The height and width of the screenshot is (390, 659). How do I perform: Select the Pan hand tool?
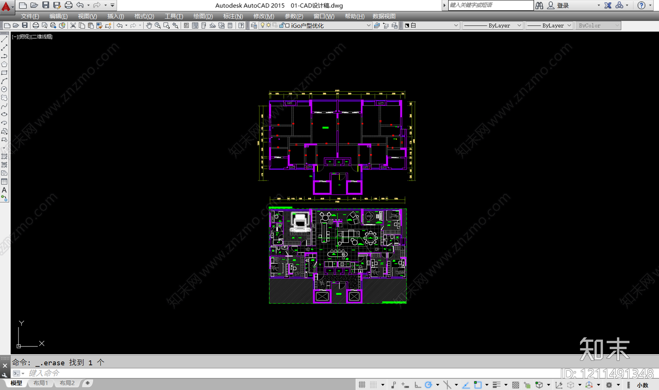click(x=149, y=26)
